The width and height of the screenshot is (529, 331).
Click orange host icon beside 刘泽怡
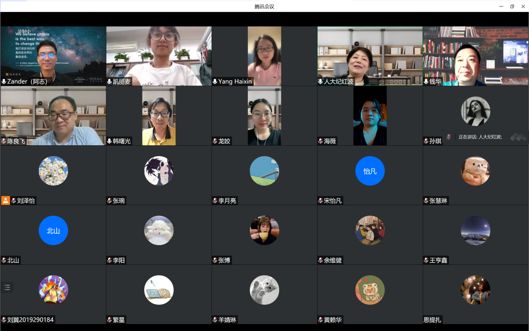(5, 200)
